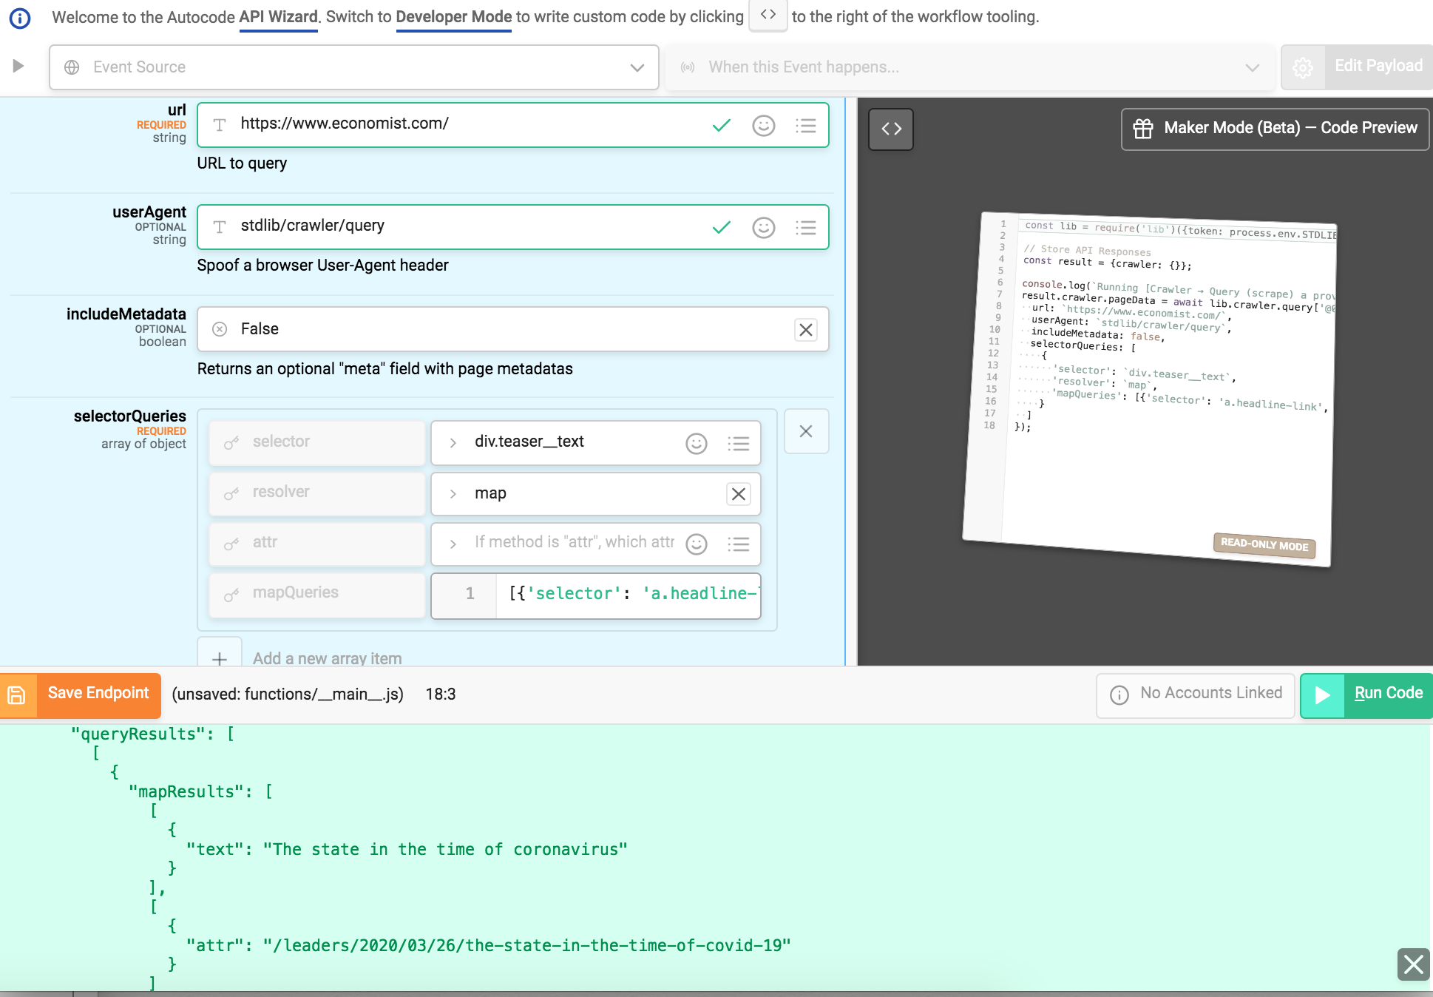The height and width of the screenshot is (997, 1433).
Task: Click the "attr" result line with /leaders path
Action: tap(489, 946)
